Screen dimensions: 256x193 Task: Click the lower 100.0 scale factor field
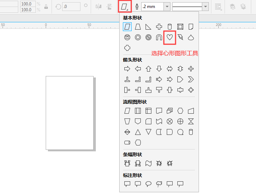(x=28, y=10)
